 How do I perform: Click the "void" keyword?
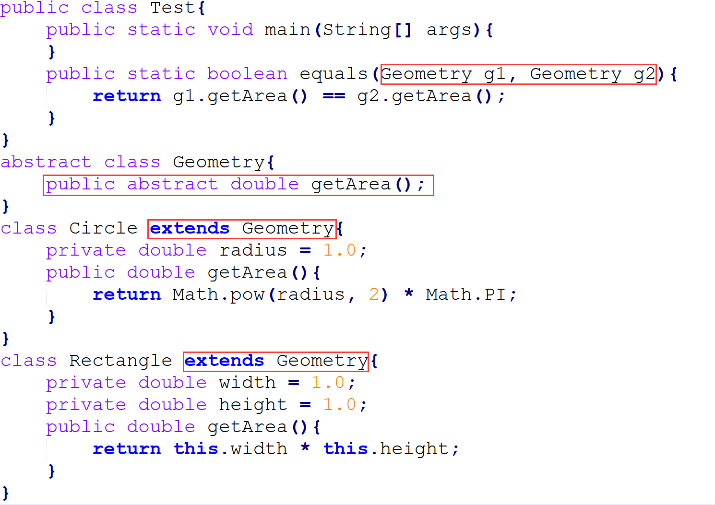pyautogui.click(x=230, y=30)
